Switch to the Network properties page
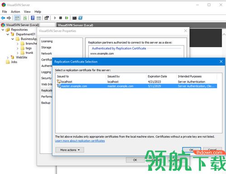 click(x=47, y=53)
